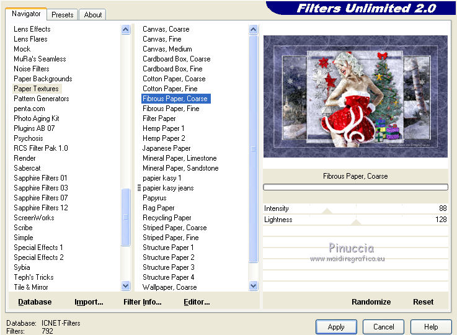This screenshot has height=335, width=457.
Task: Choose the Hemp Paper 2 filter
Action: pos(164,138)
